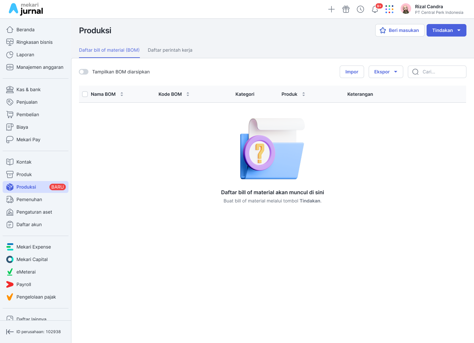Click the plus quick-create icon
The width and height of the screenshot is (474, 343).
[x=331, y=9]
